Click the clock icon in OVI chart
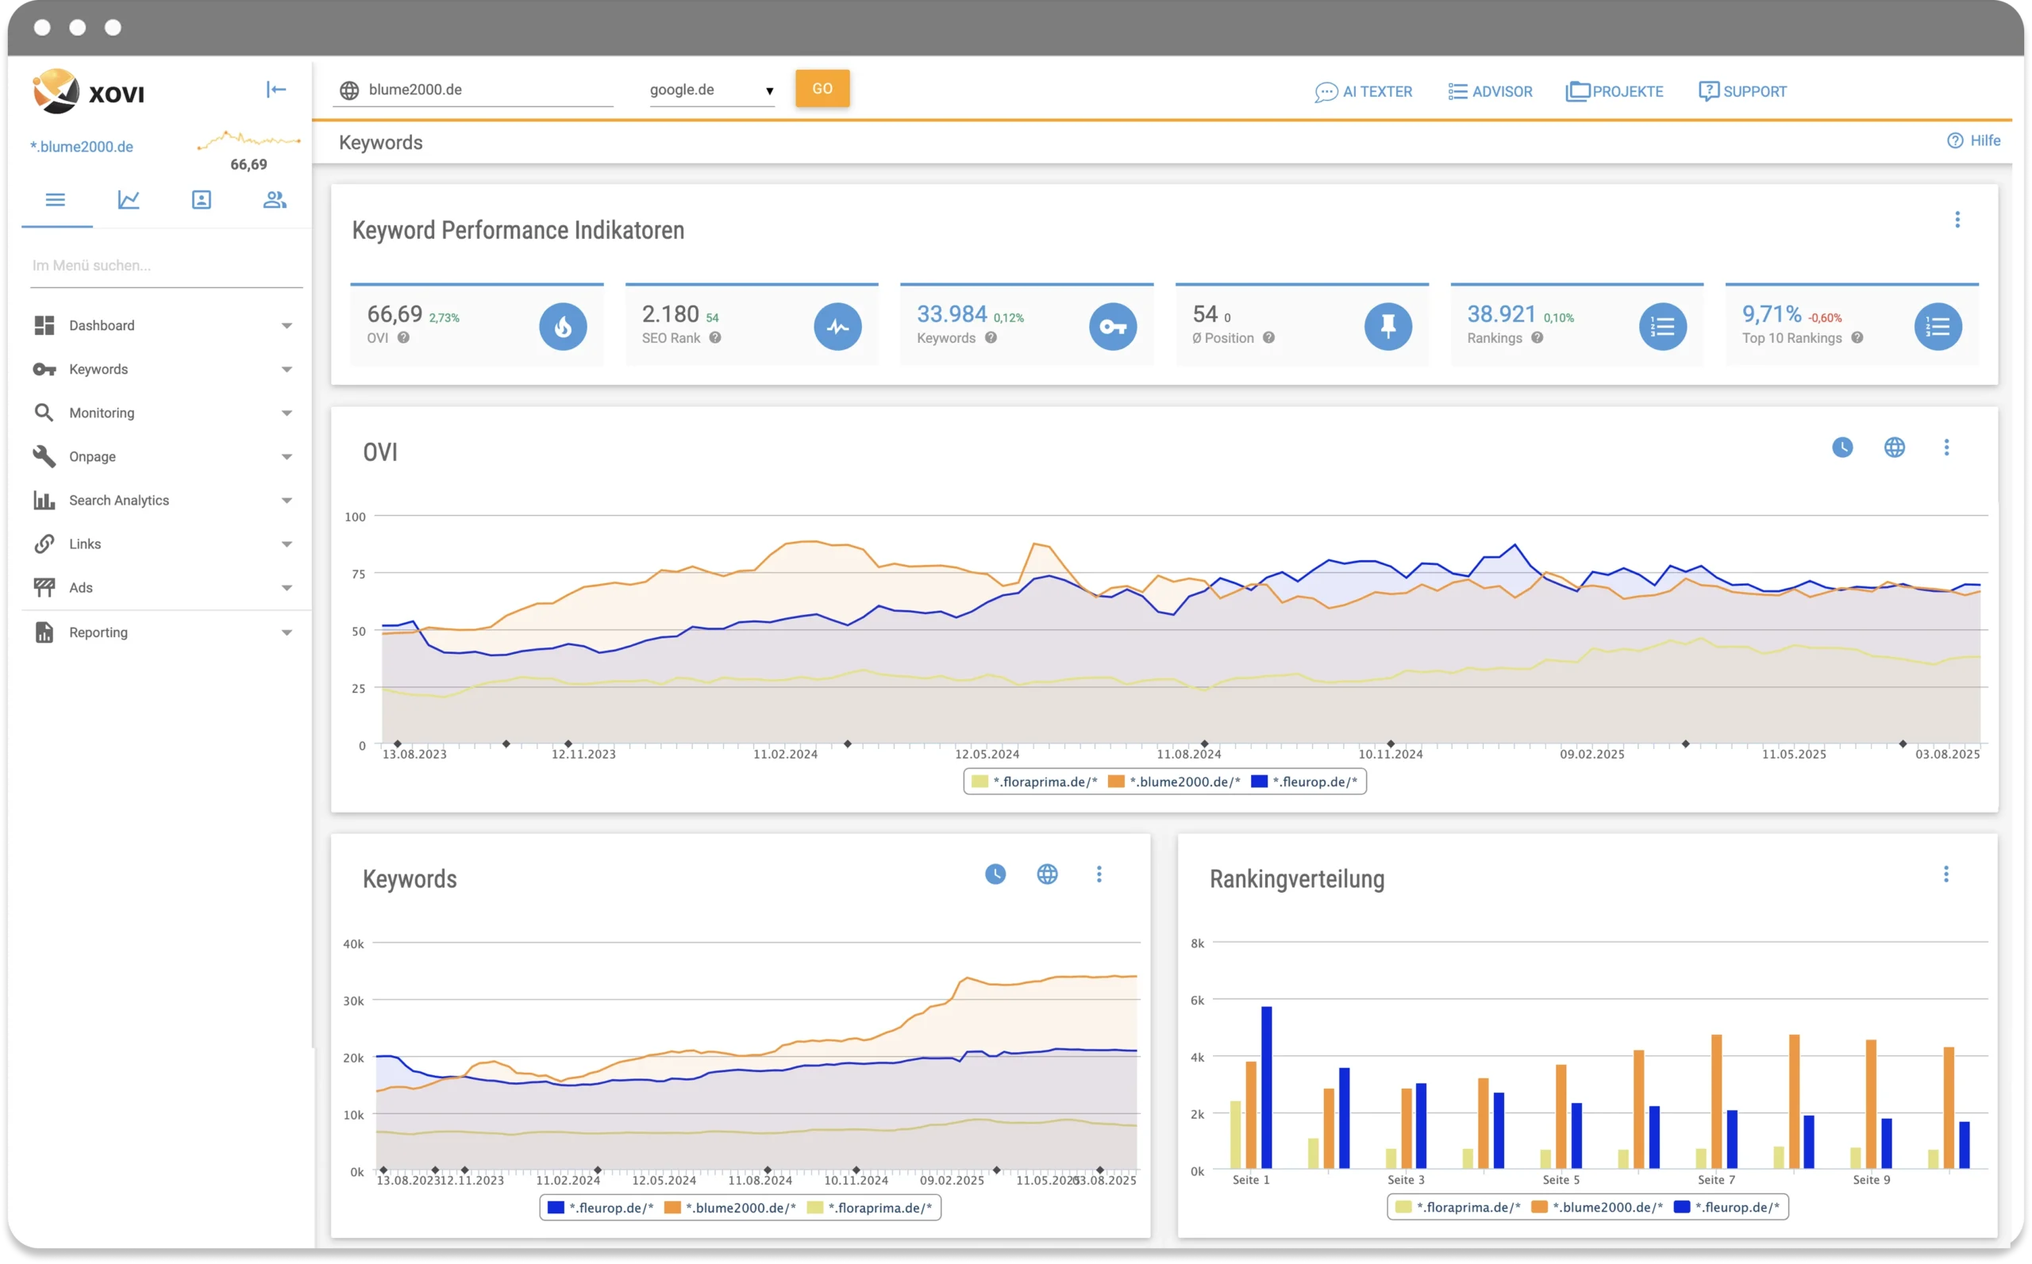This screenshot has height=1264, width=2032. [1842, 448]
